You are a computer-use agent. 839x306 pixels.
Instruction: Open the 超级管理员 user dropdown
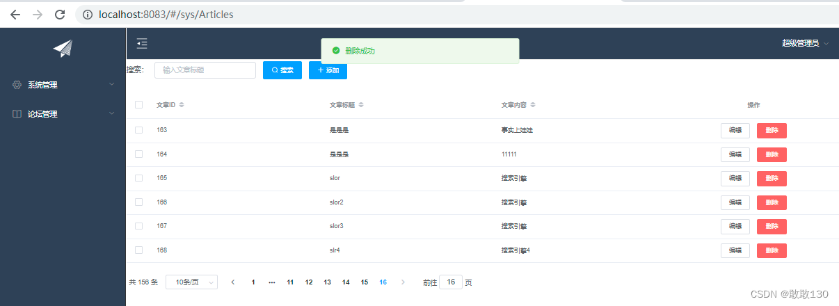(x=805, y=43)
